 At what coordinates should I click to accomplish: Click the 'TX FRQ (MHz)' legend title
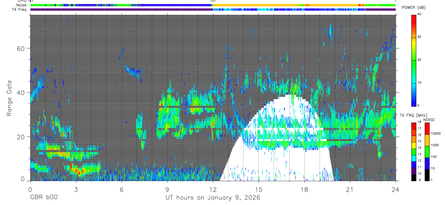point(413,115)
